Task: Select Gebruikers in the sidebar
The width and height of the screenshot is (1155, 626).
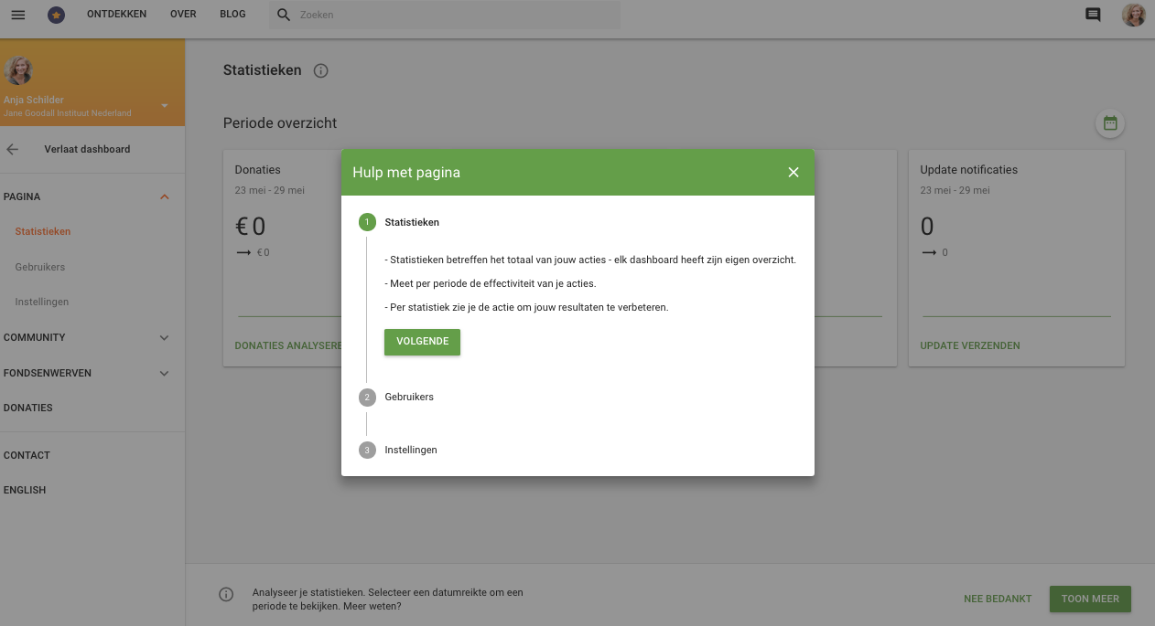Action: click(x=40, y=267)
